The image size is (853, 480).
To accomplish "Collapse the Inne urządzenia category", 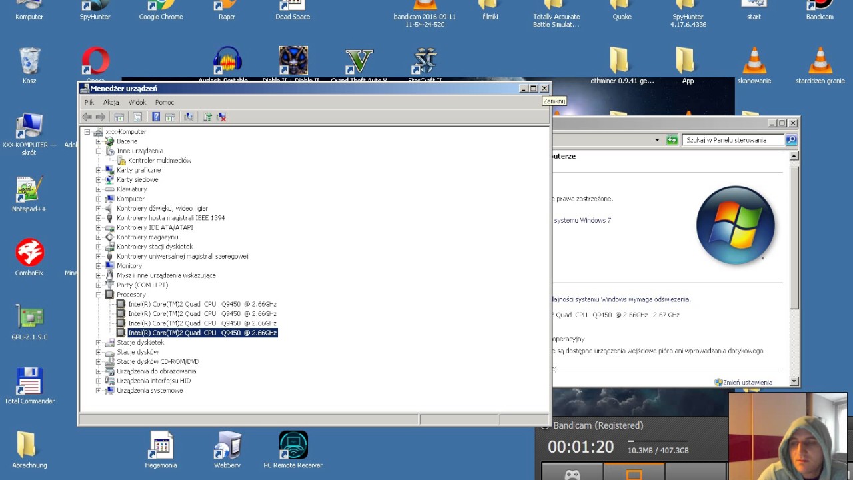I will tap(99, 151).
